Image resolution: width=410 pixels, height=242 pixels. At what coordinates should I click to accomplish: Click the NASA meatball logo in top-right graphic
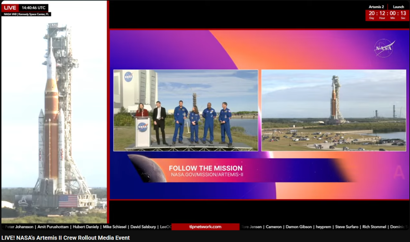pyautogui.click(x=384, y=48)
